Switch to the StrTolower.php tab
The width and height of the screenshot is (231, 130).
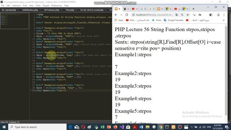[52, 10]
